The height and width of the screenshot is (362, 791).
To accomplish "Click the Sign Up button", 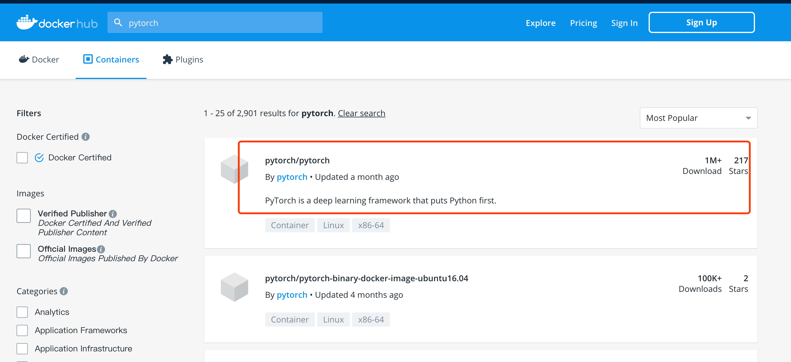I will (701, 22).
